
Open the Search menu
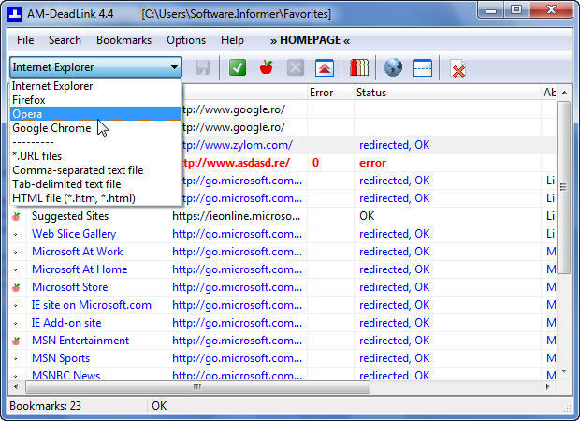[x=65, y=40]
